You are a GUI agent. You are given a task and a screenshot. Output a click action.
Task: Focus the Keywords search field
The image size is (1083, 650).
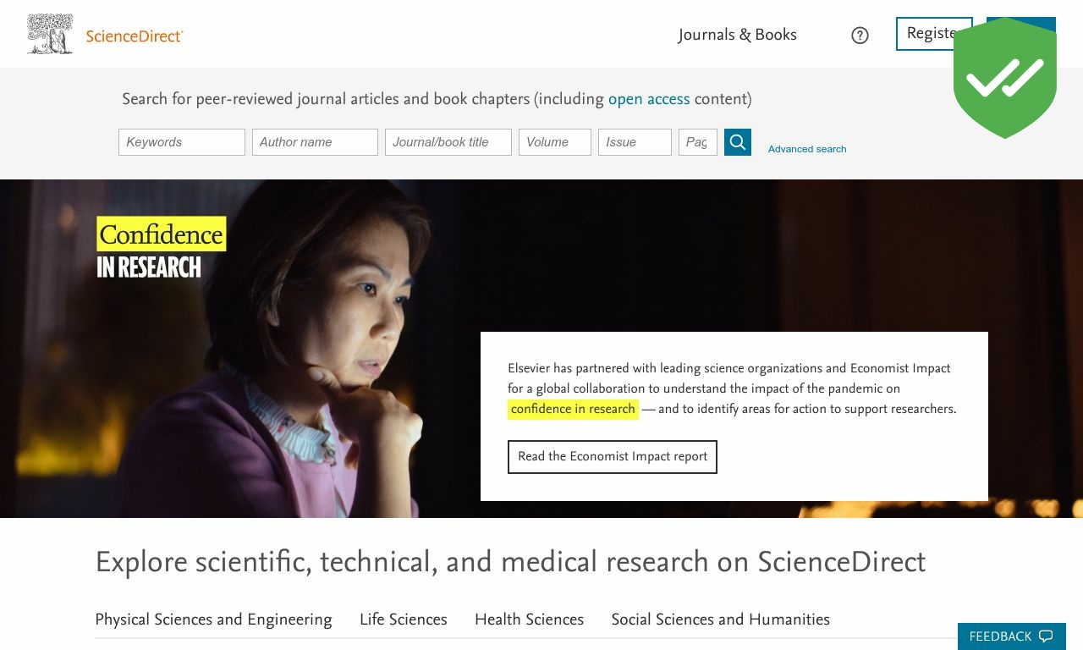click(x=182, y=142)
